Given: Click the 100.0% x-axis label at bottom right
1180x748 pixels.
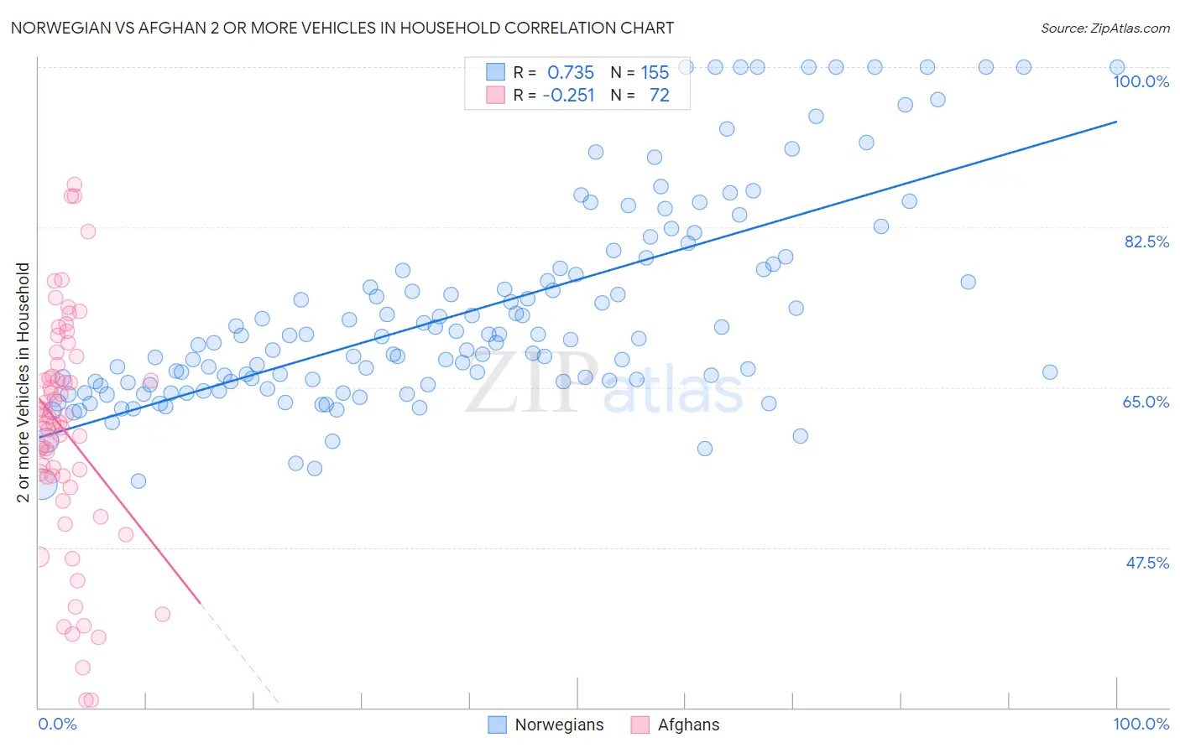Looking at the screenshot, I should 1141,724.
